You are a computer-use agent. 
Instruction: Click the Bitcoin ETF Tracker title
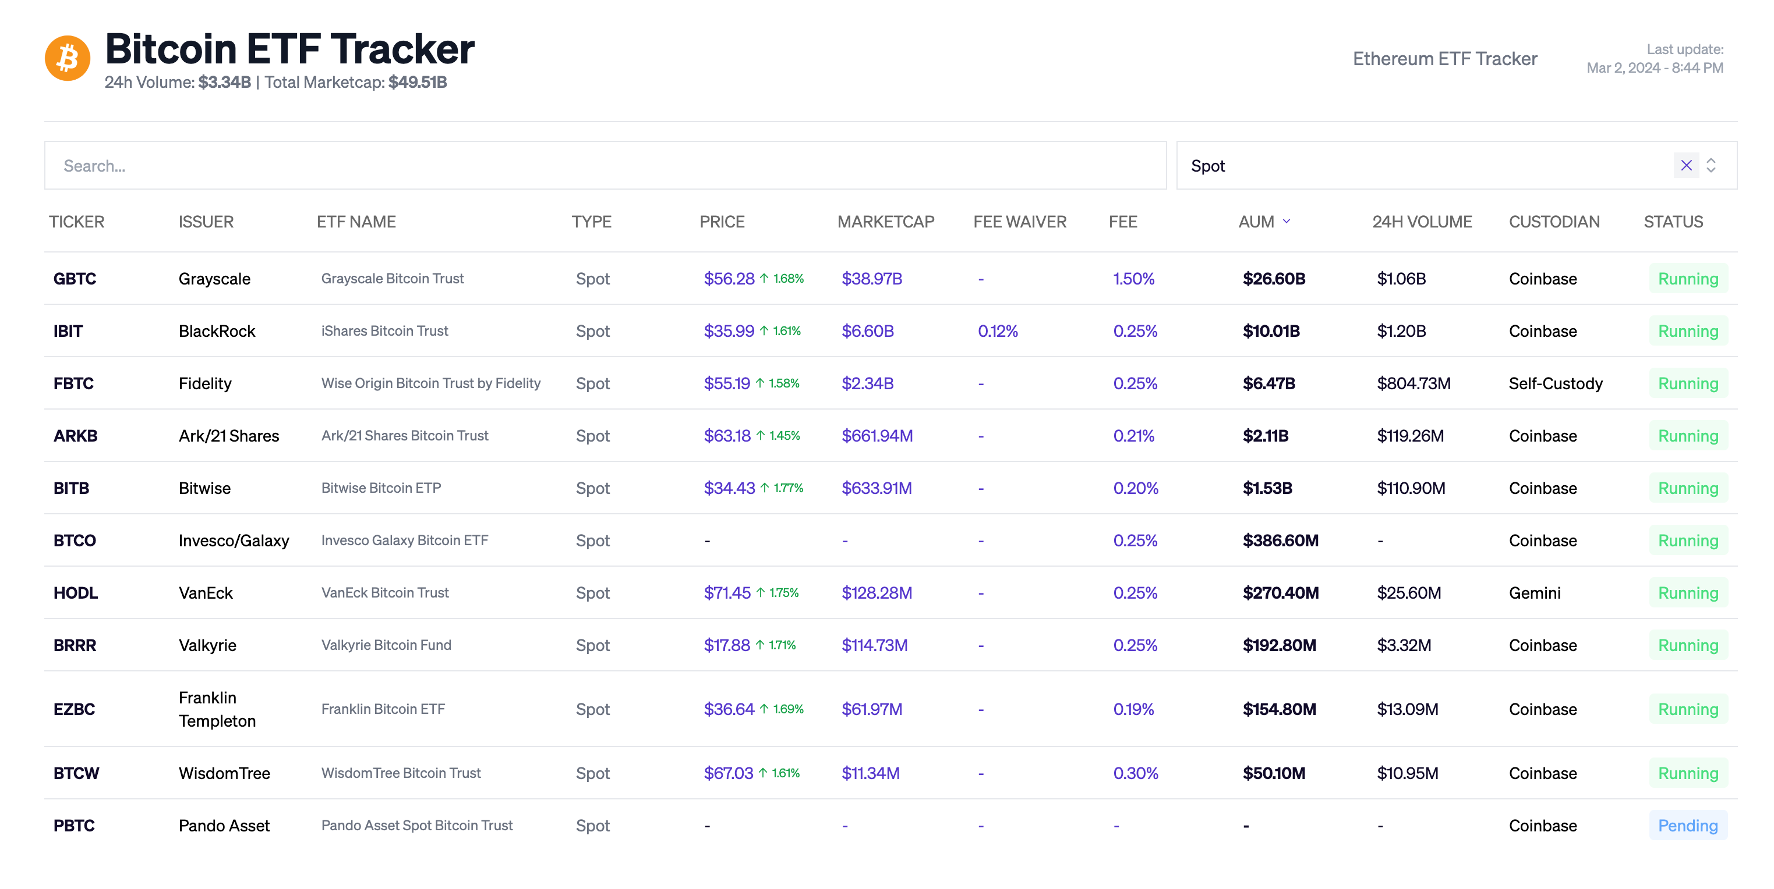point(289,48)
